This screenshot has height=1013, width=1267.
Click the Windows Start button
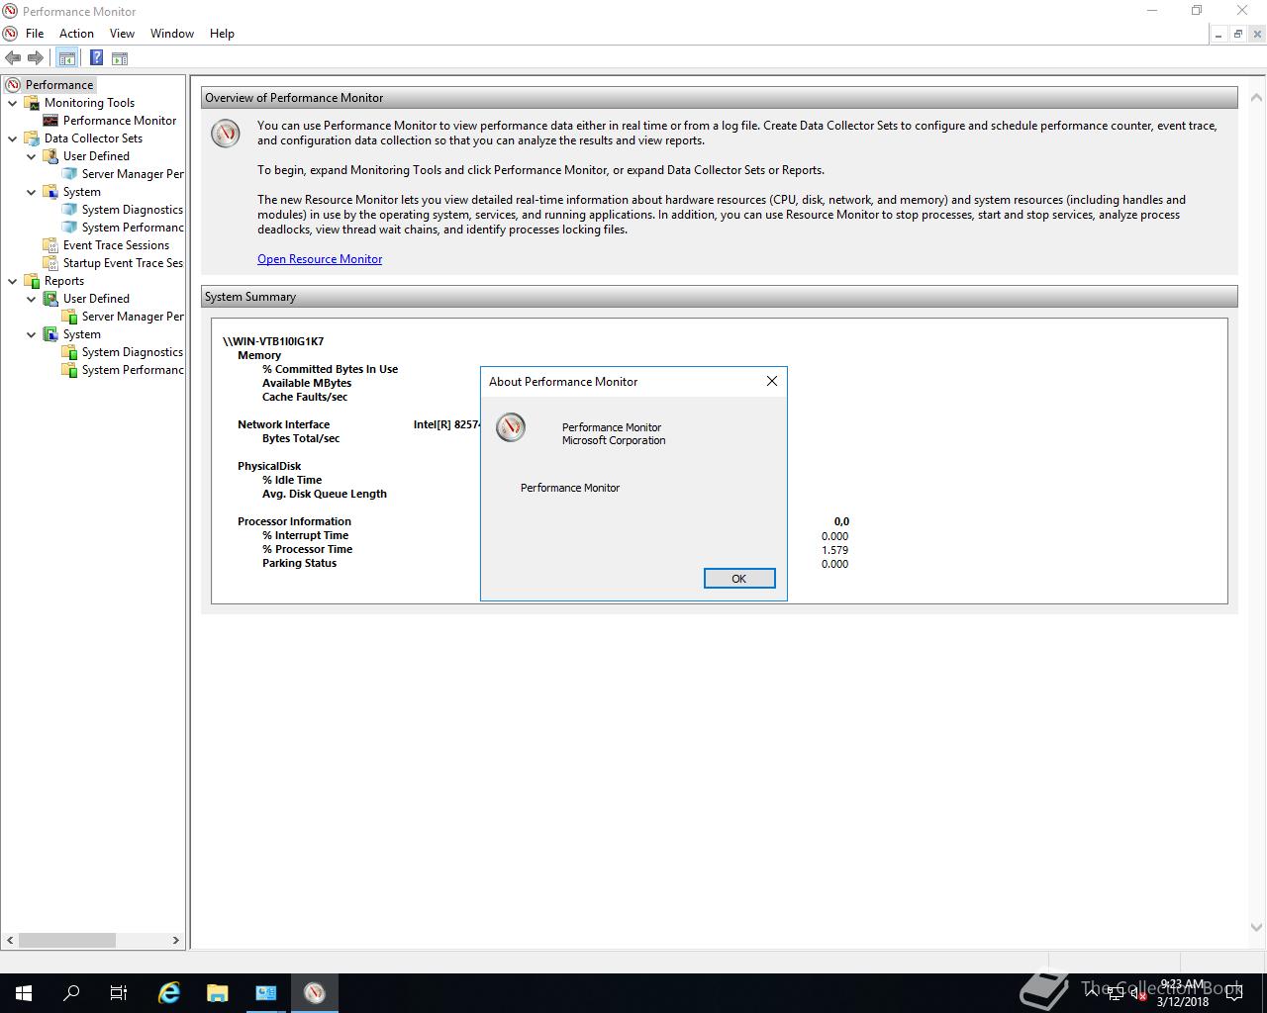pos(24,993)
